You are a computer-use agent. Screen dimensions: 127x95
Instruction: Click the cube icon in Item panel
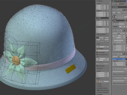(97, 82)
